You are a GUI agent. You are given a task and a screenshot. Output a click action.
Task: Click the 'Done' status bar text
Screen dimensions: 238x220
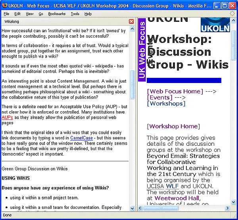pyautogui.click(x=7, y=215)
